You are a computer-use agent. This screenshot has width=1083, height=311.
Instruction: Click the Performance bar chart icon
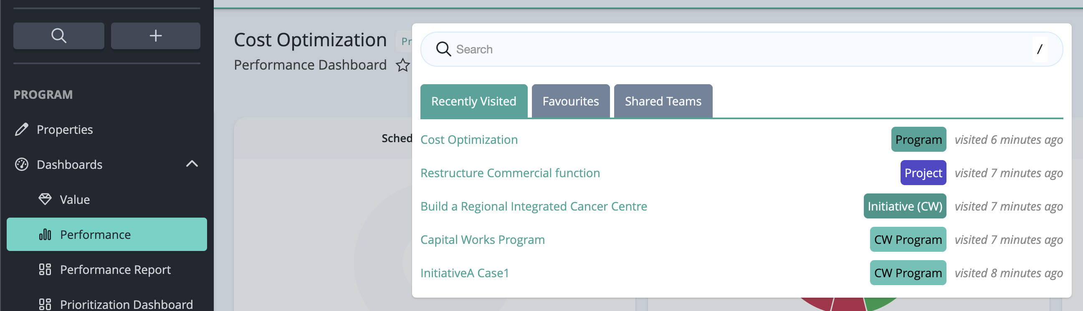45,234
